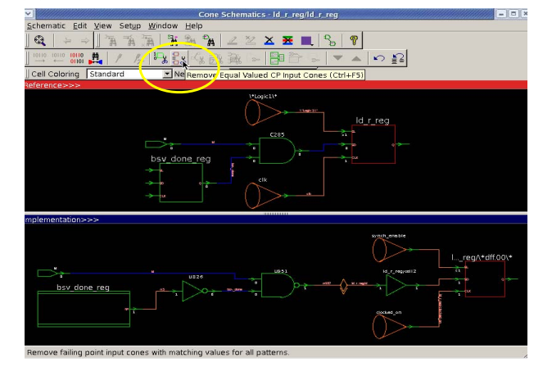Image resolution: width=552 pixels, height=367 pixels.
Task: Select U826 inverter in Implementation schematic
Action: pos(194,291)
